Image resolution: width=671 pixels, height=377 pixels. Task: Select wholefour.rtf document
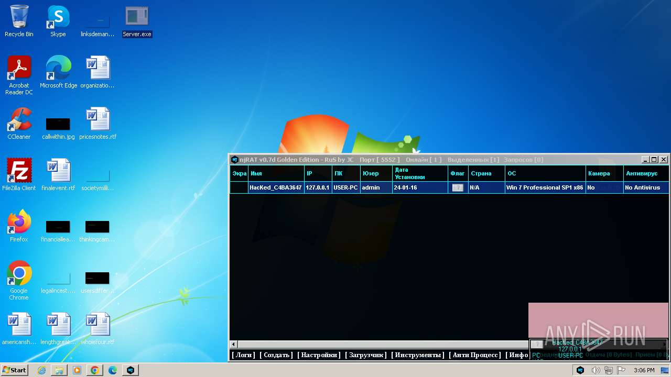click(98, 329)
